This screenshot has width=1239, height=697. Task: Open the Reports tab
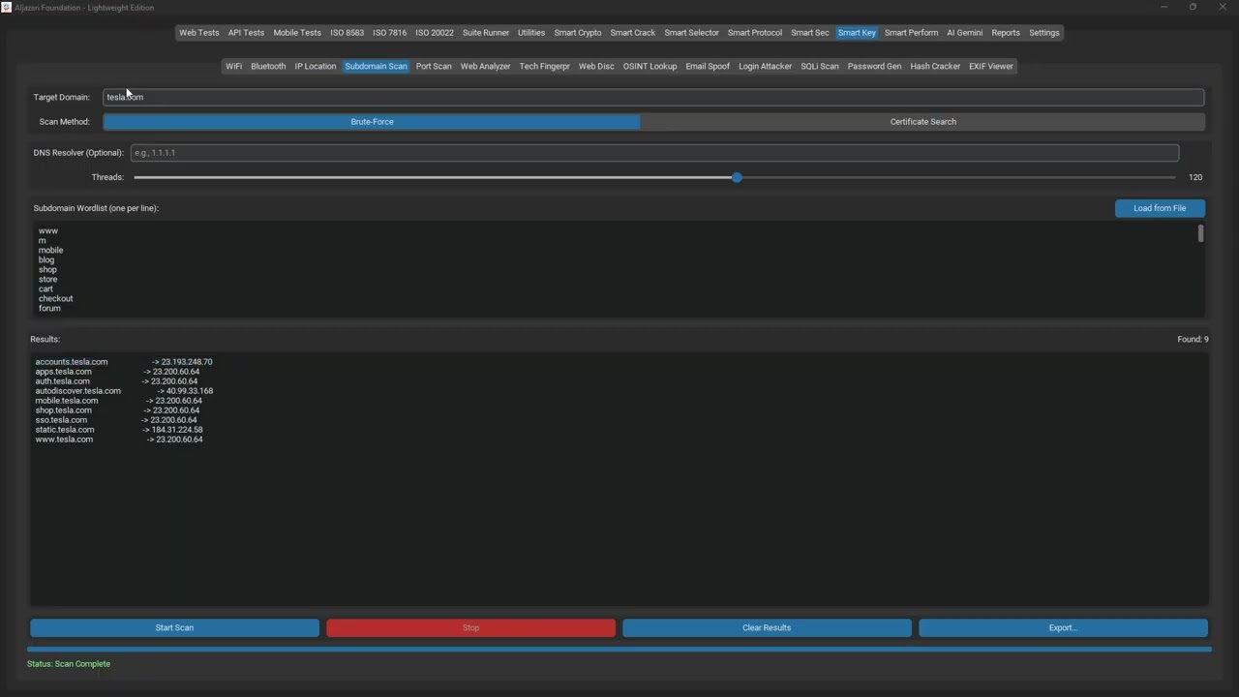click(x=1006, y=33)
